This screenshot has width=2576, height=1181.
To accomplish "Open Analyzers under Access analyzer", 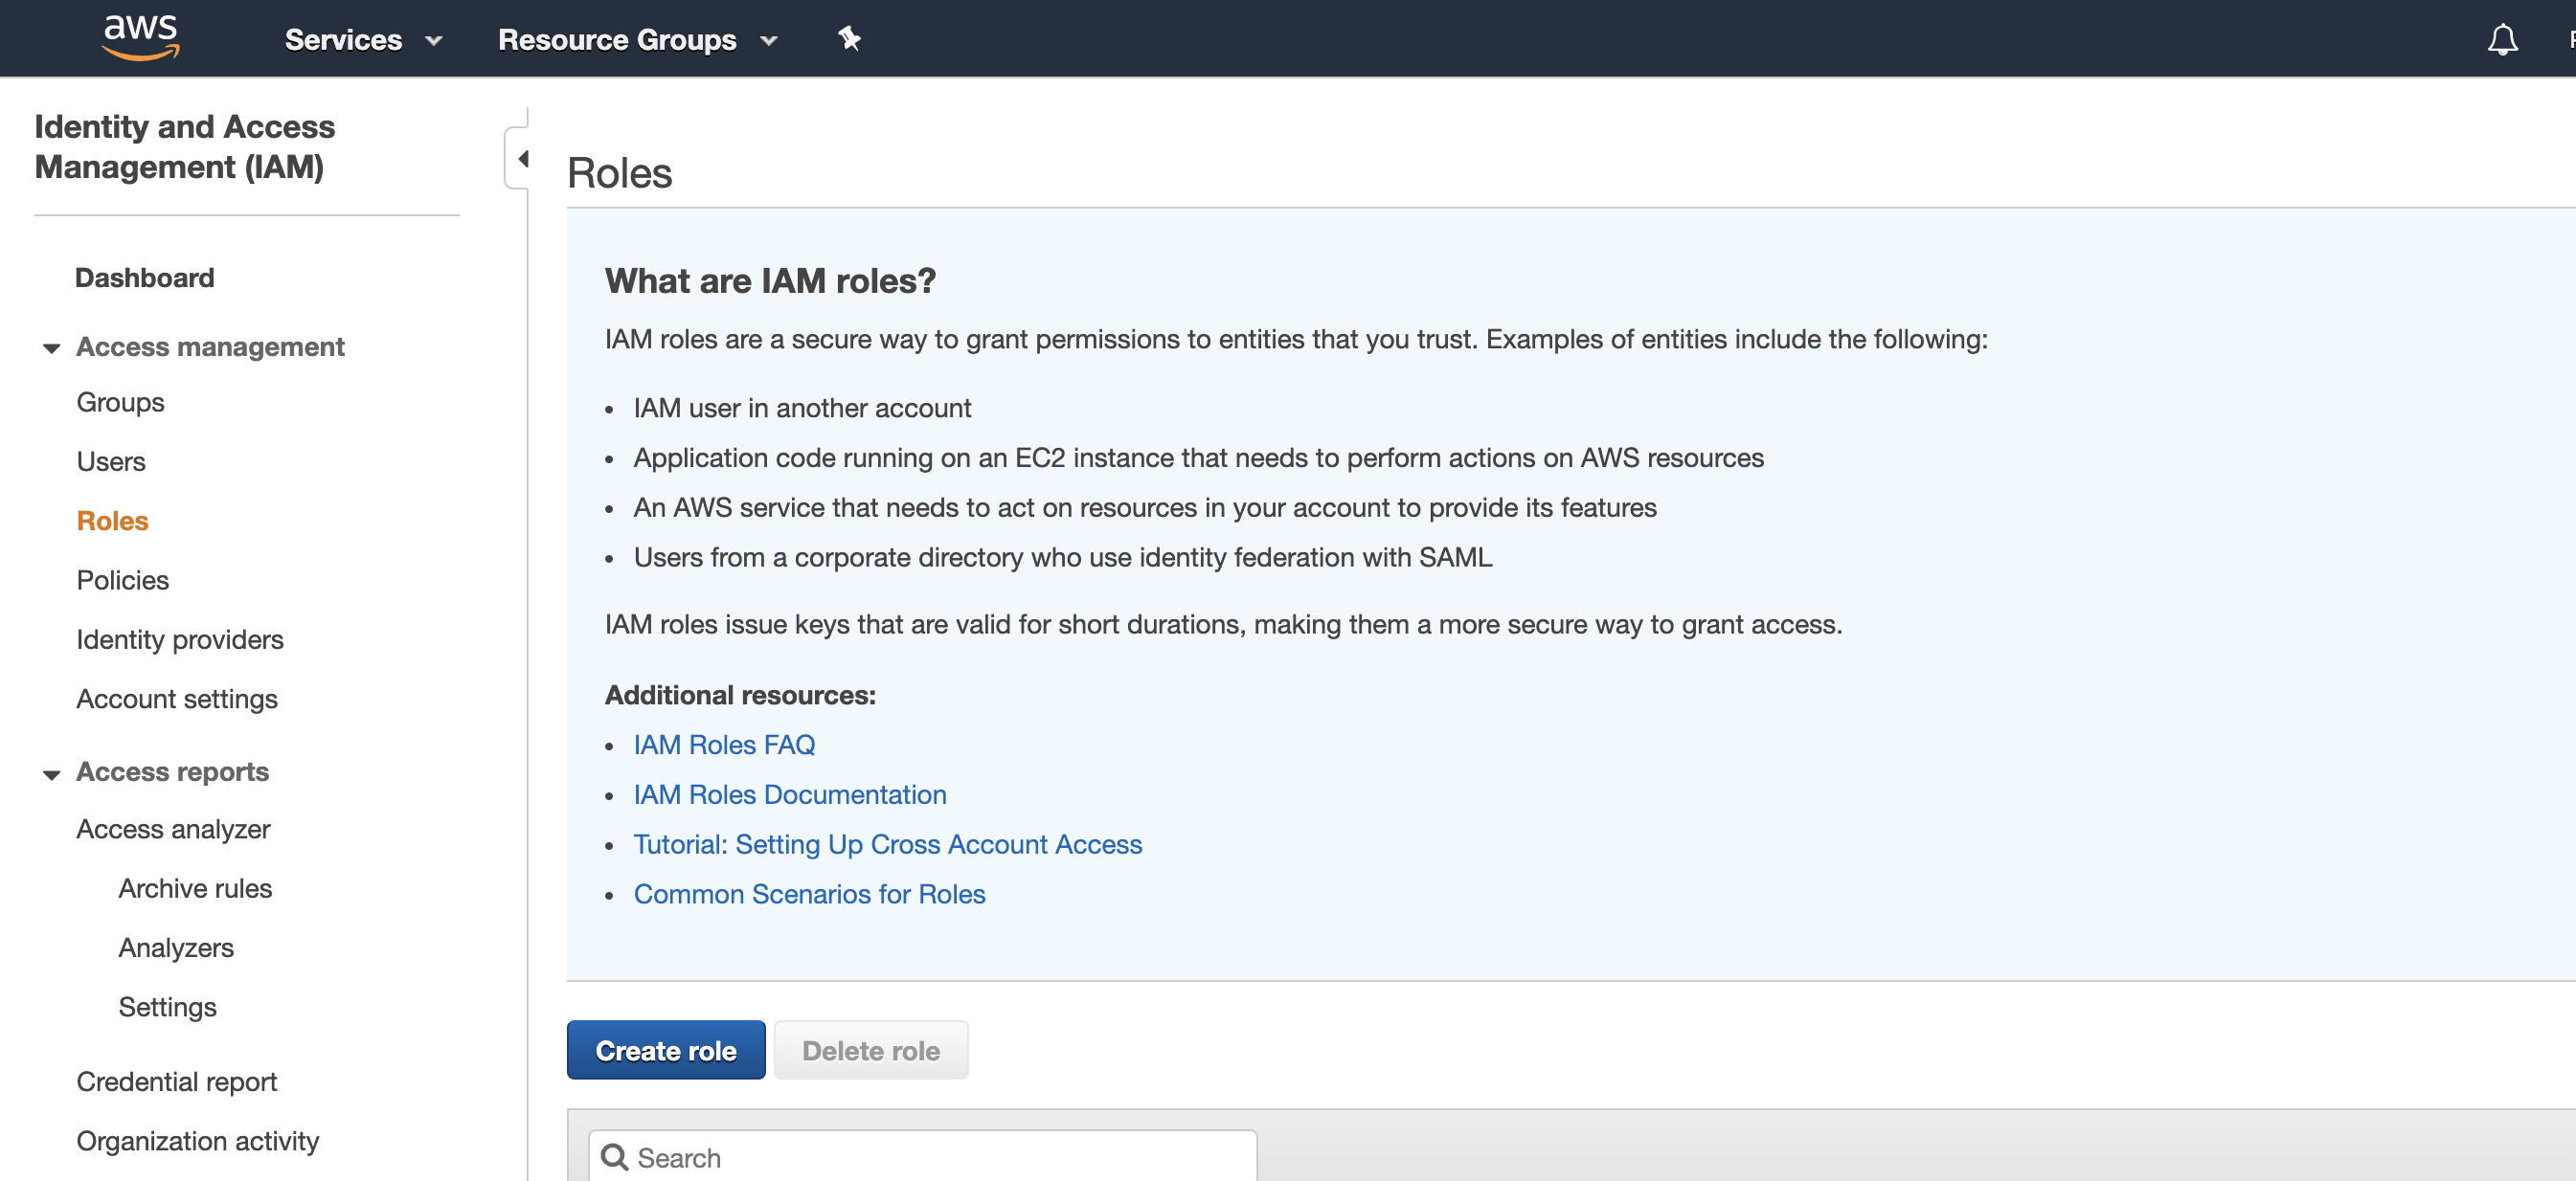I will point(177,948).
